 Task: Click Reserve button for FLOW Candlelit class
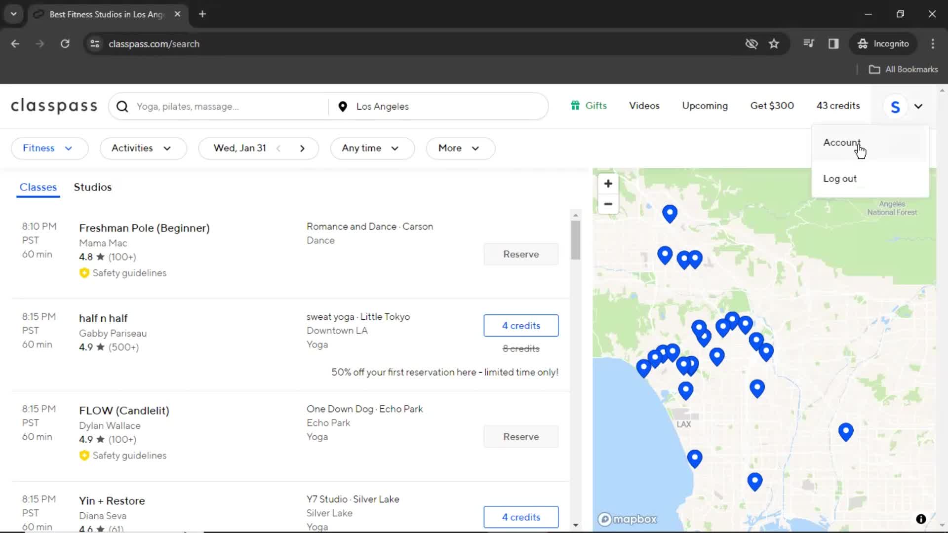tap(521, 436)
